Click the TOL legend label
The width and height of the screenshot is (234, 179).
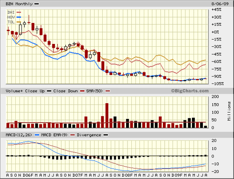(x=11, y=22)
